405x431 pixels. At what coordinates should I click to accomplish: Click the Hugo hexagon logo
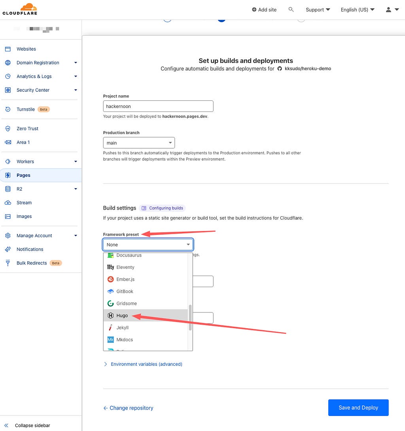pos(110,316)
